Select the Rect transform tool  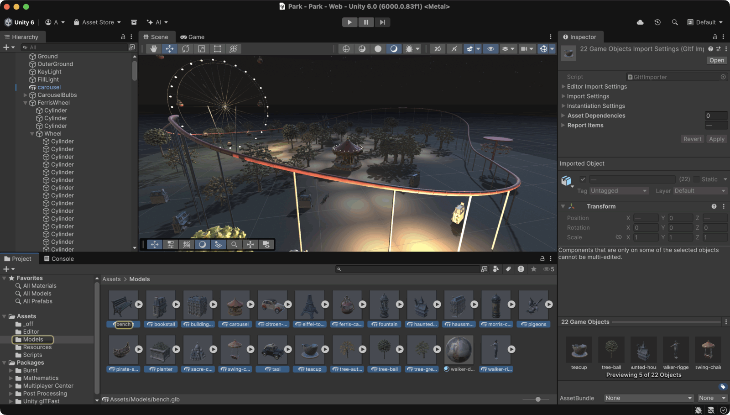click(x=218, y=49)
